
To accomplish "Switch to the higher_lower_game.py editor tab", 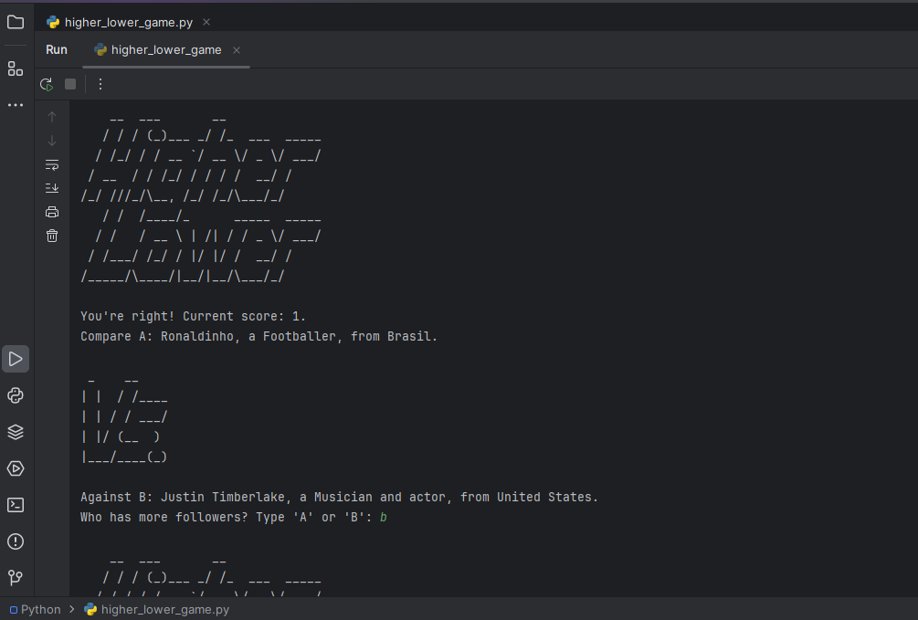I will [128, 22].
